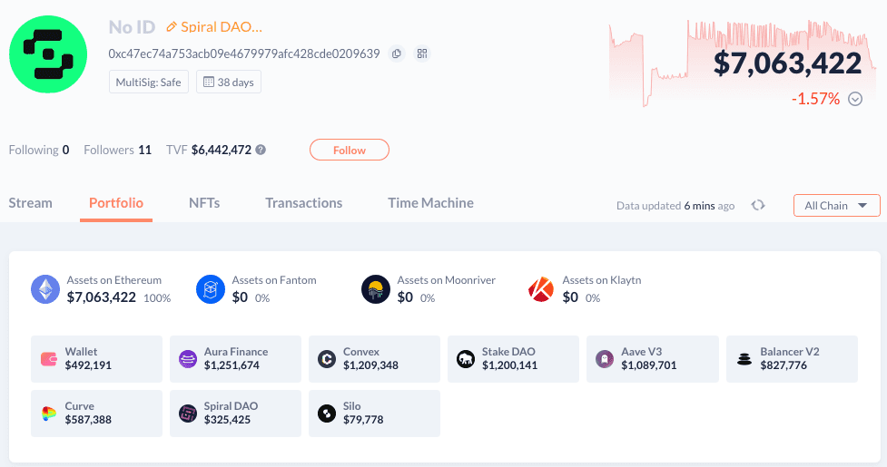Click the Fantom chain icon
The width and height of the screenshot is (887, 467).
pos(211,289)
